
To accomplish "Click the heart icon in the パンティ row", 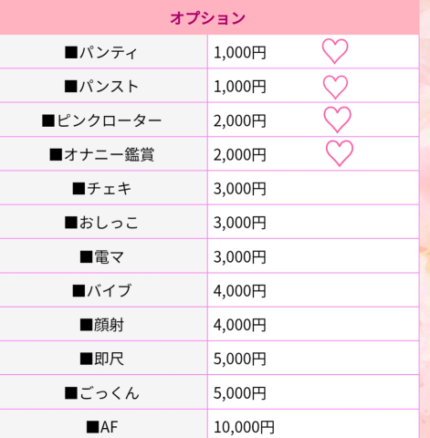I will pyautogui.click(x=335, y=51).
